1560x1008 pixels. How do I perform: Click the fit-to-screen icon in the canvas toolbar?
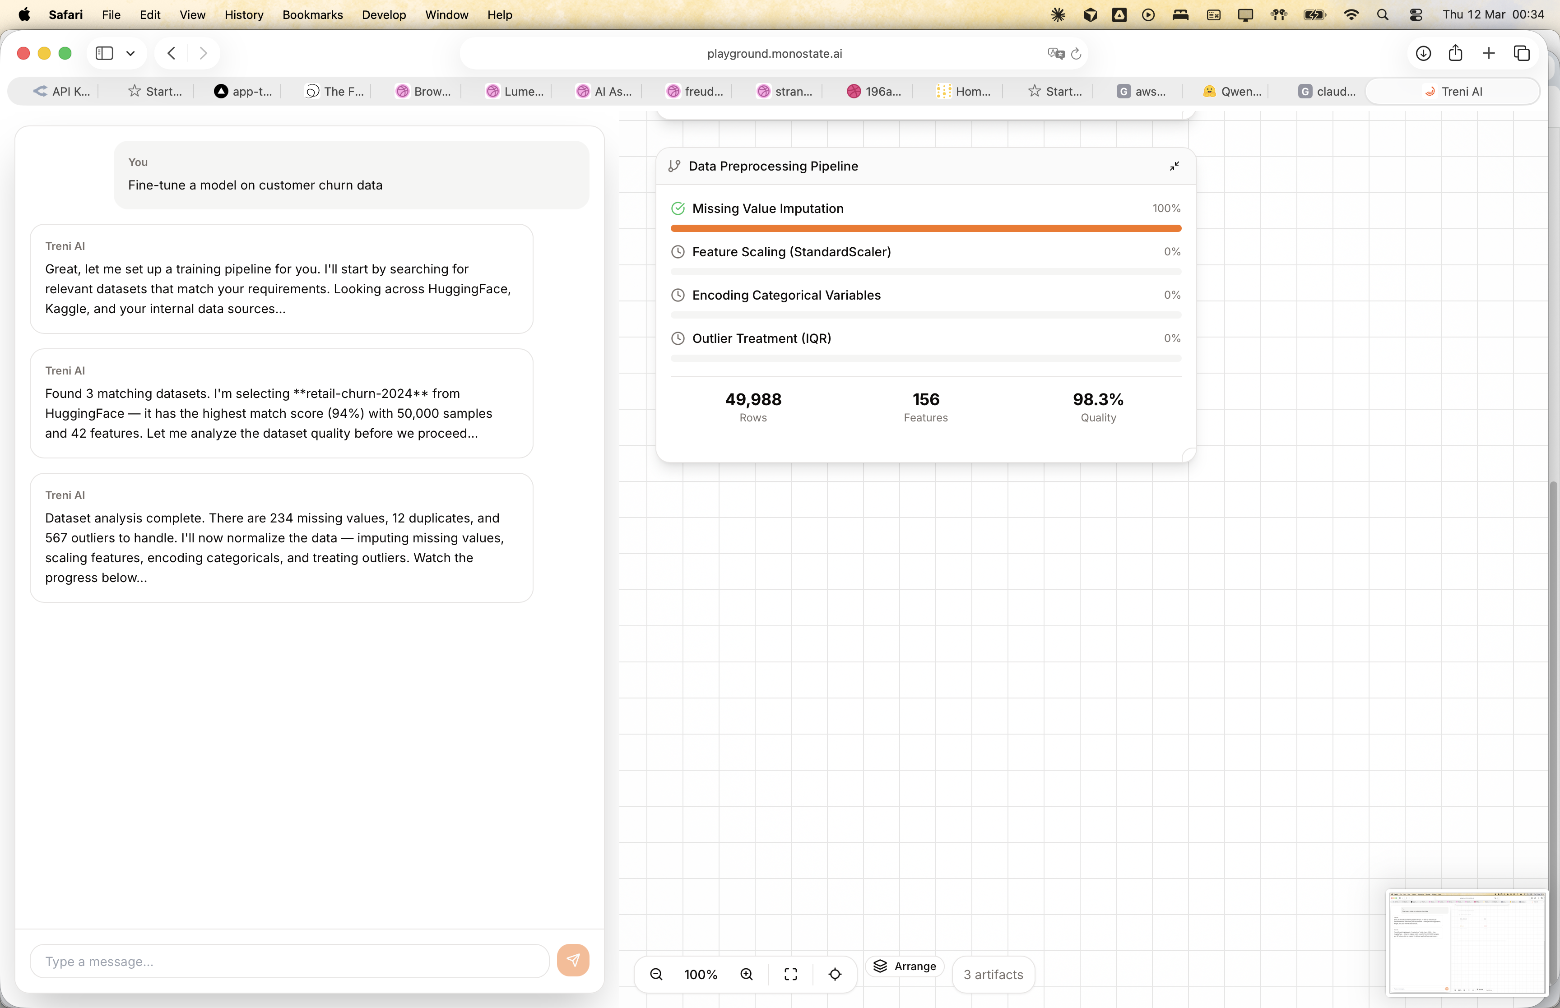791,974
